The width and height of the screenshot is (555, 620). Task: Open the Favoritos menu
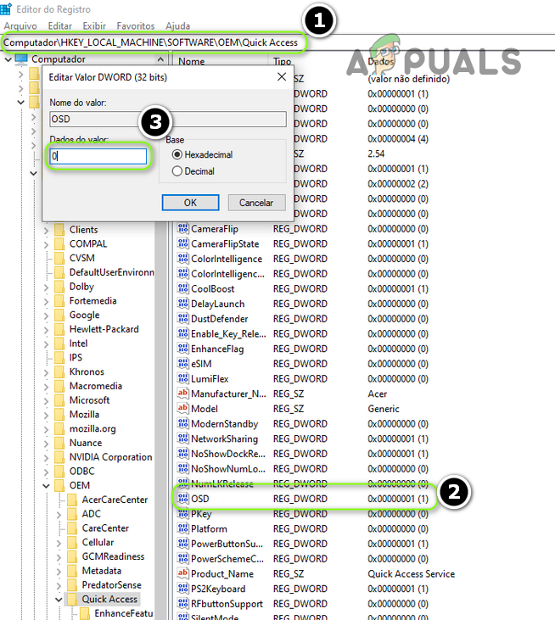(x=135, y=26)
